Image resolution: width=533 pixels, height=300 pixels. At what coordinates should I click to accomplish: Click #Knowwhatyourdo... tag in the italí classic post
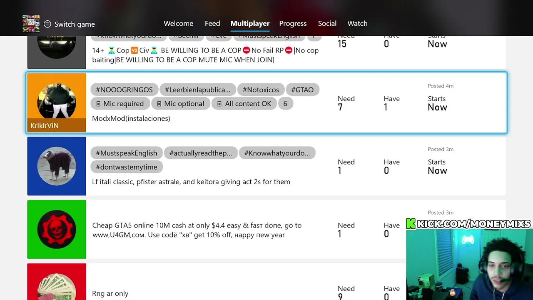click(277, 153)
